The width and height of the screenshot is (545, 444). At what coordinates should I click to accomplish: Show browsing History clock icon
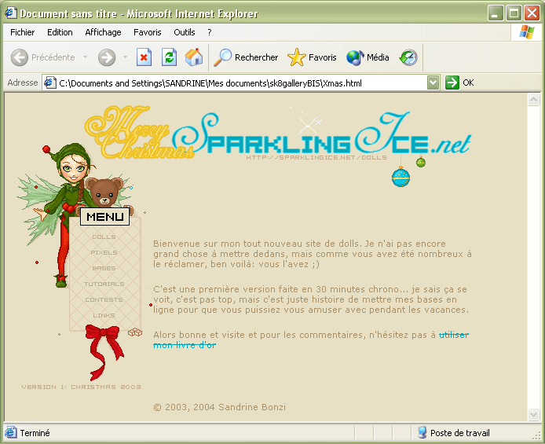[x=408, y=57]
